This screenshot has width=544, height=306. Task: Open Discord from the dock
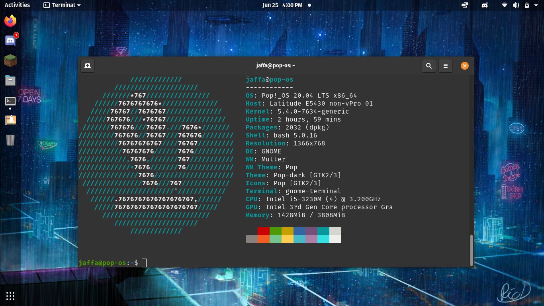click(x=10, y=40)
